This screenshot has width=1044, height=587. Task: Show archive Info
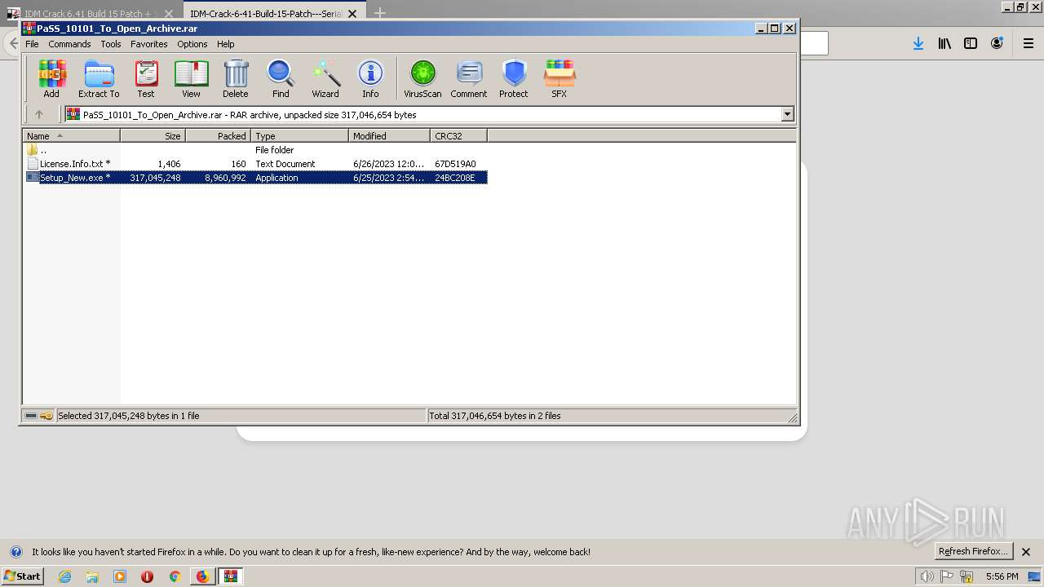pyautogui.click(x=370, y=79)
